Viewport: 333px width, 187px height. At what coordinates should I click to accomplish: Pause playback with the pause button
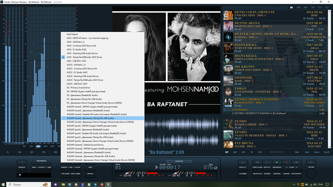[x=267, y=162]
